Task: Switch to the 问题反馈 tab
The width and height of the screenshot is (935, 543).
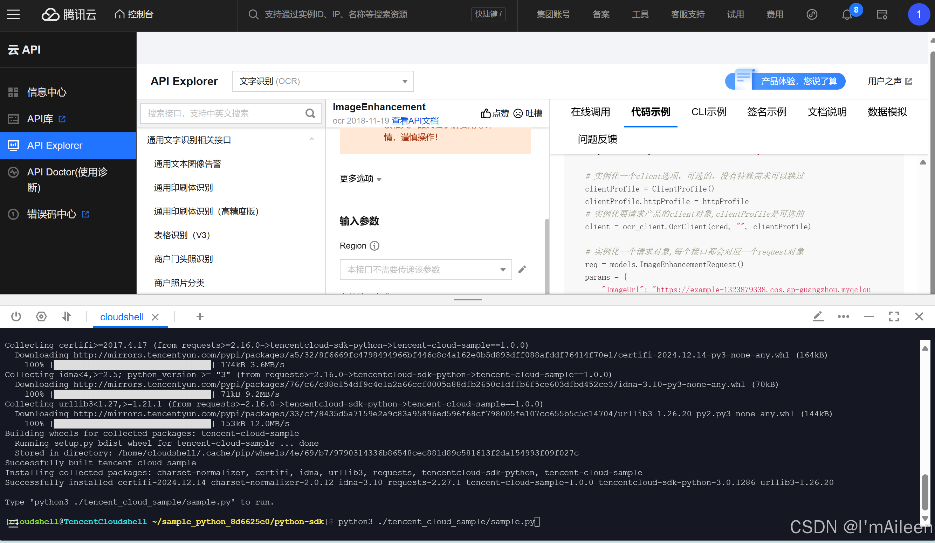Action: point(597,139)
